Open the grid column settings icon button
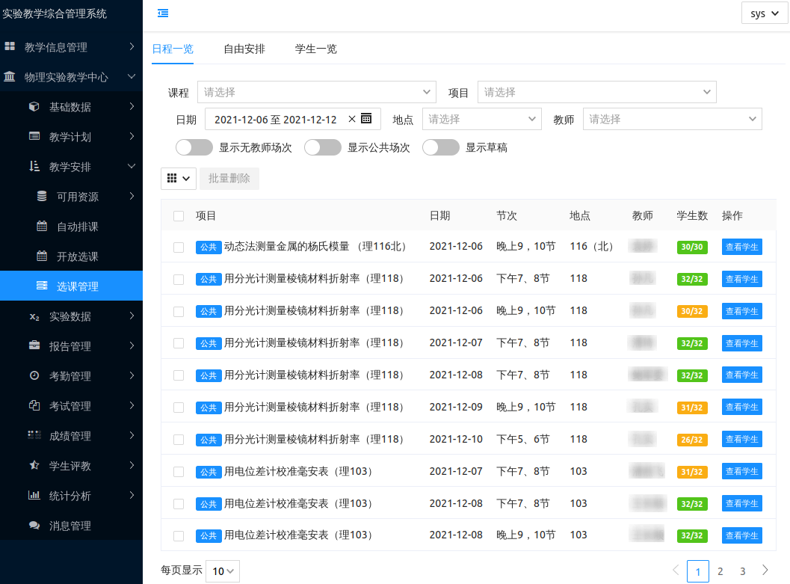This screenshot has height=584, width=790. (x=178, y=179)
